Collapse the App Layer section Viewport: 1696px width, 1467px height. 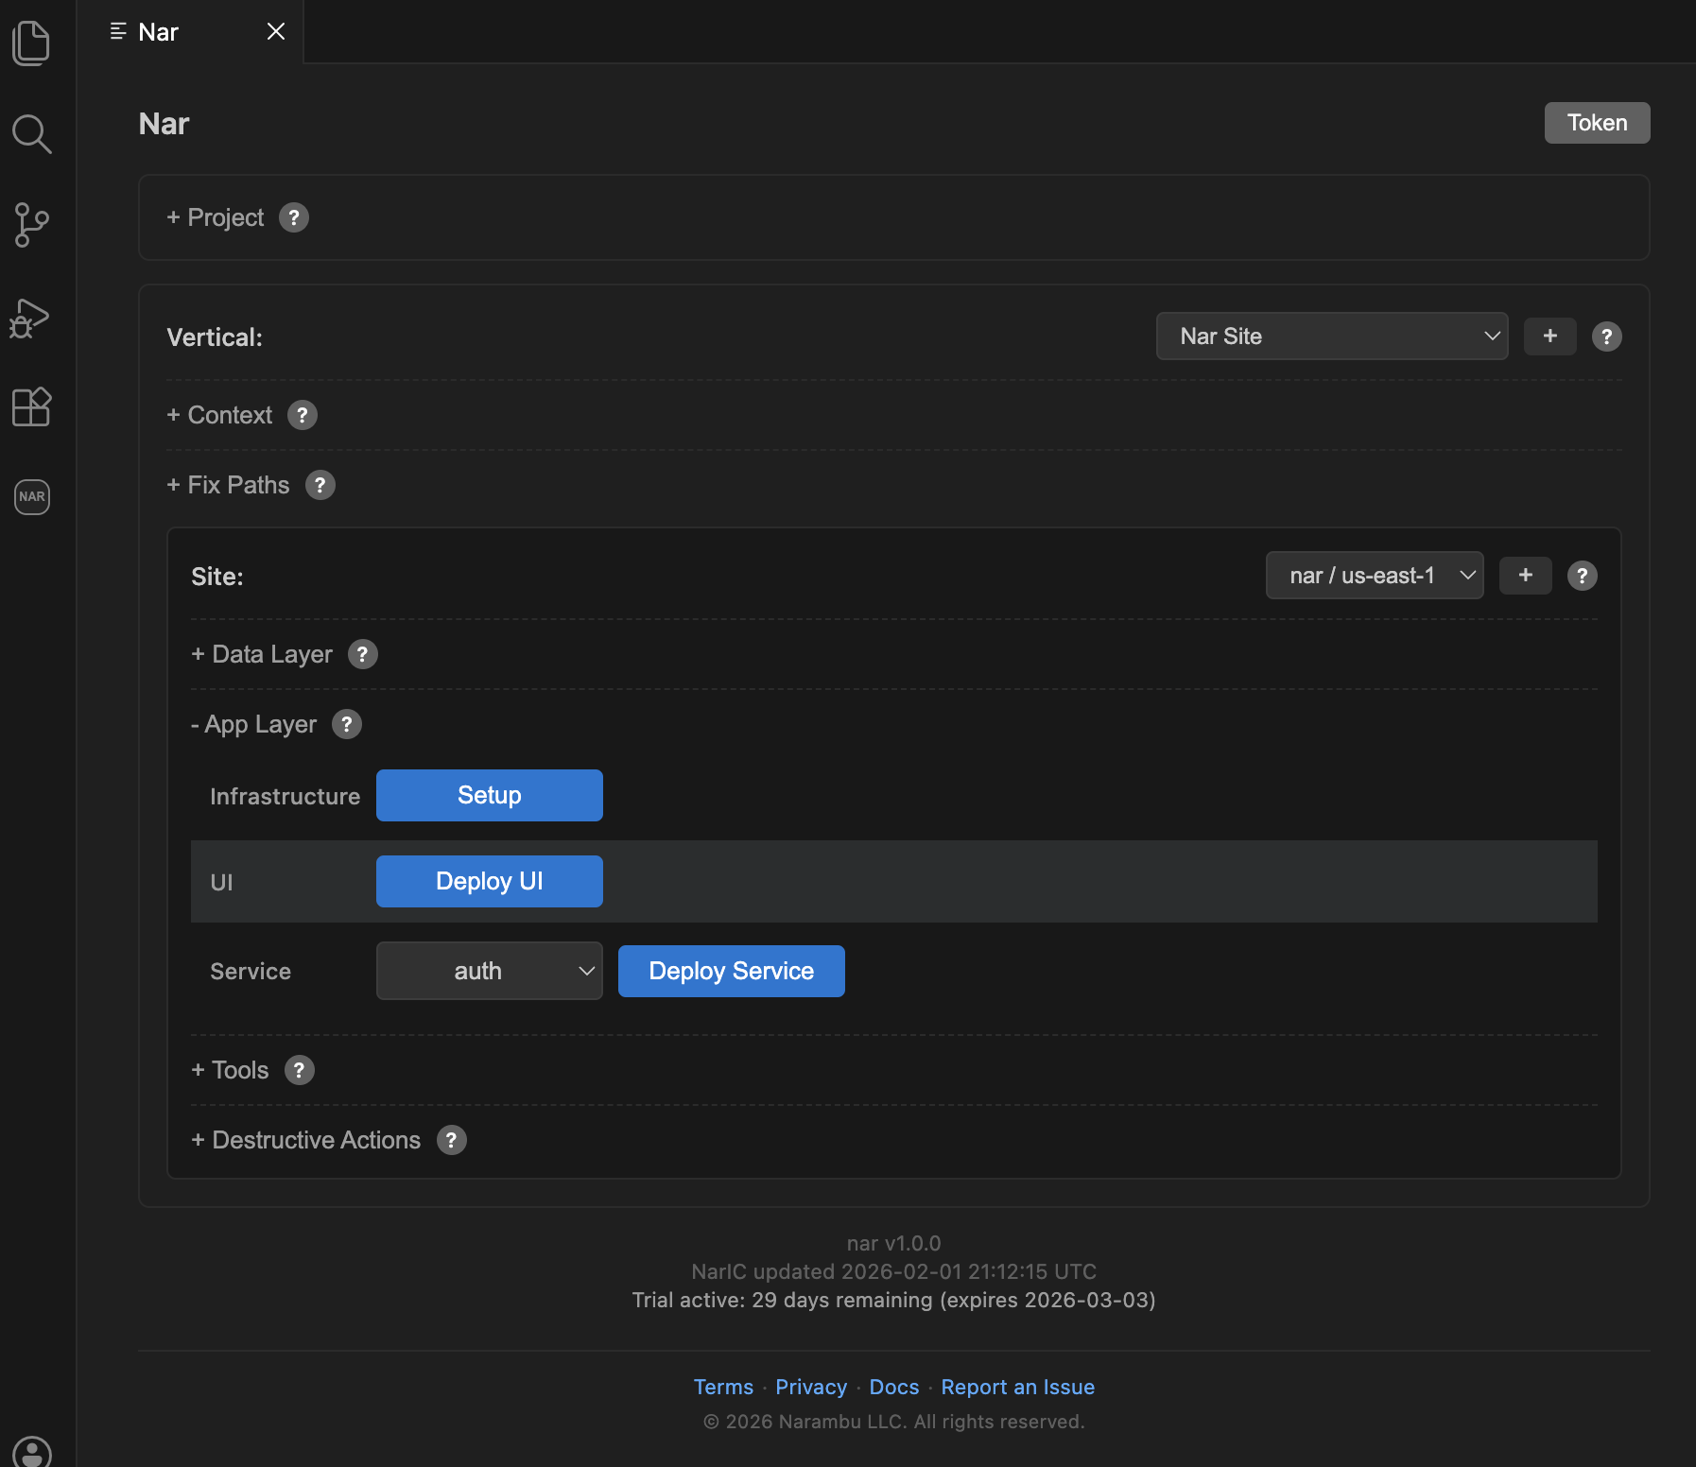[x=254, y=724]
